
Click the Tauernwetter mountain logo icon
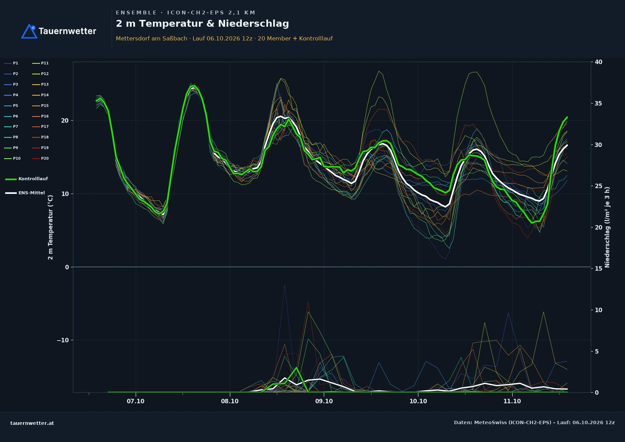tap(29, 31)
